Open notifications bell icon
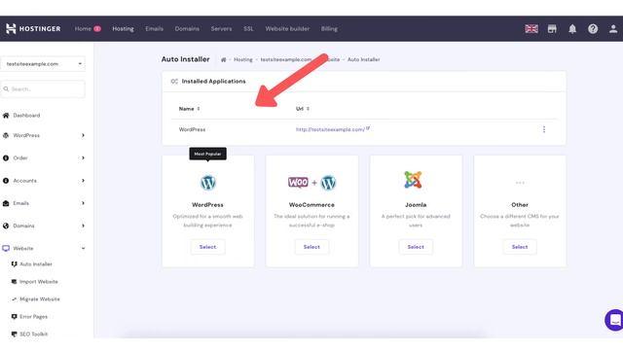This screenshot has height=350, width=623. click(x=572, y=28)
